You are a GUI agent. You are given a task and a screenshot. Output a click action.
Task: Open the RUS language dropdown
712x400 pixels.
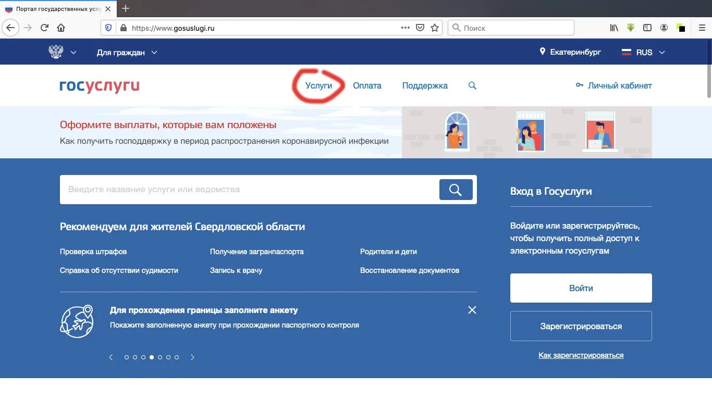click(644, 53)
